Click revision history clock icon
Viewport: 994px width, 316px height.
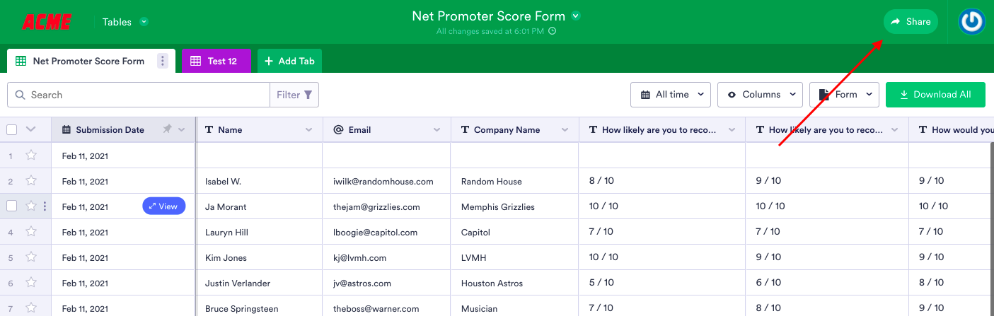553,31
